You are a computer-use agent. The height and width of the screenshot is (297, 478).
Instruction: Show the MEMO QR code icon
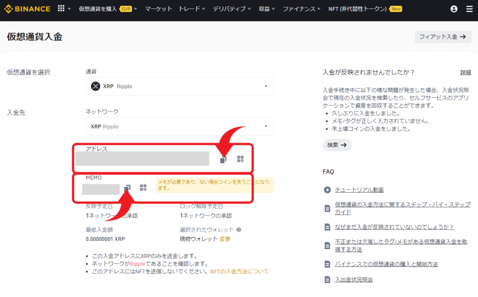tap(143, 187)
